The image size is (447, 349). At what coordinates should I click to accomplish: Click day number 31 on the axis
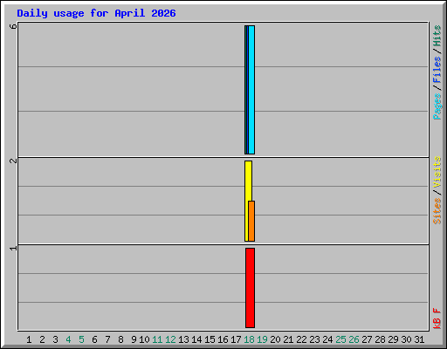[x=419, y=339]
